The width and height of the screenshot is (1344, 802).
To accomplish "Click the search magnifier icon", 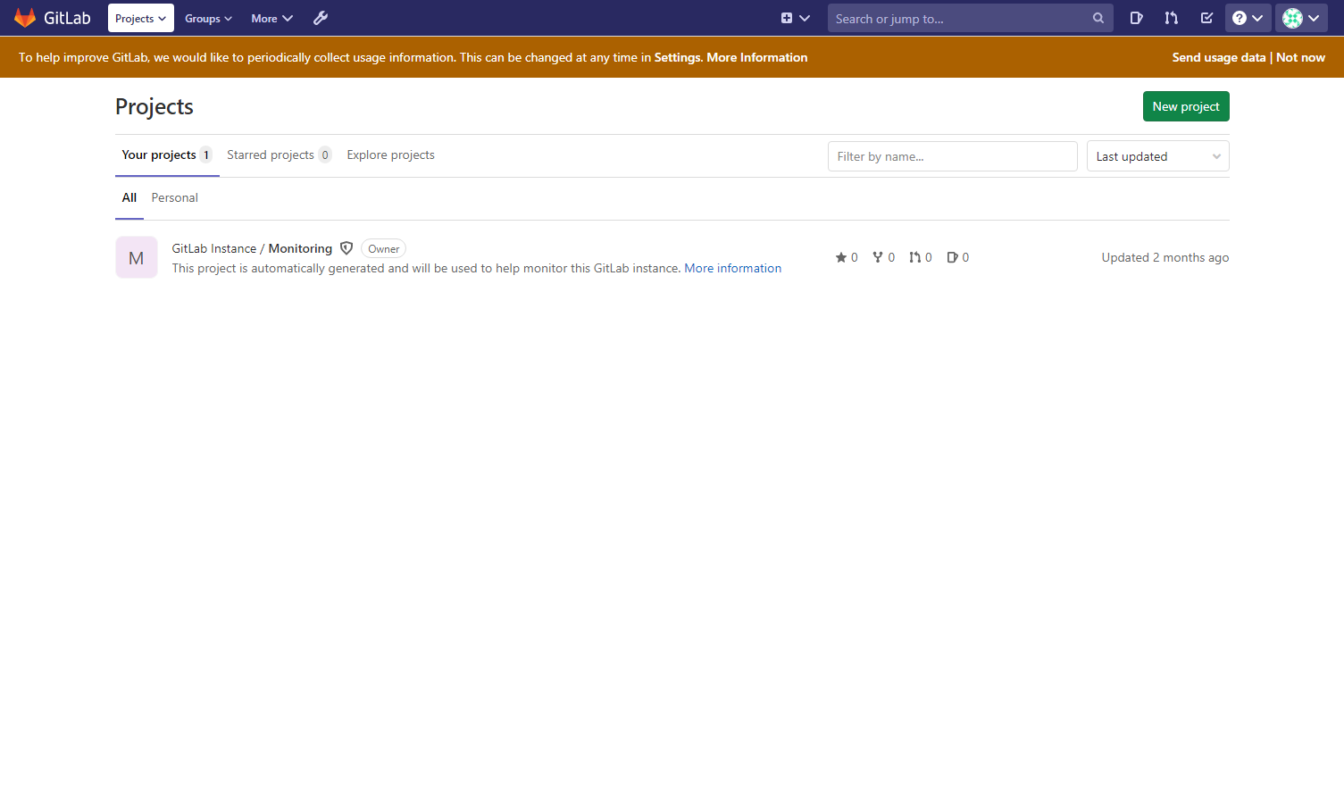I will point(1098,18).
